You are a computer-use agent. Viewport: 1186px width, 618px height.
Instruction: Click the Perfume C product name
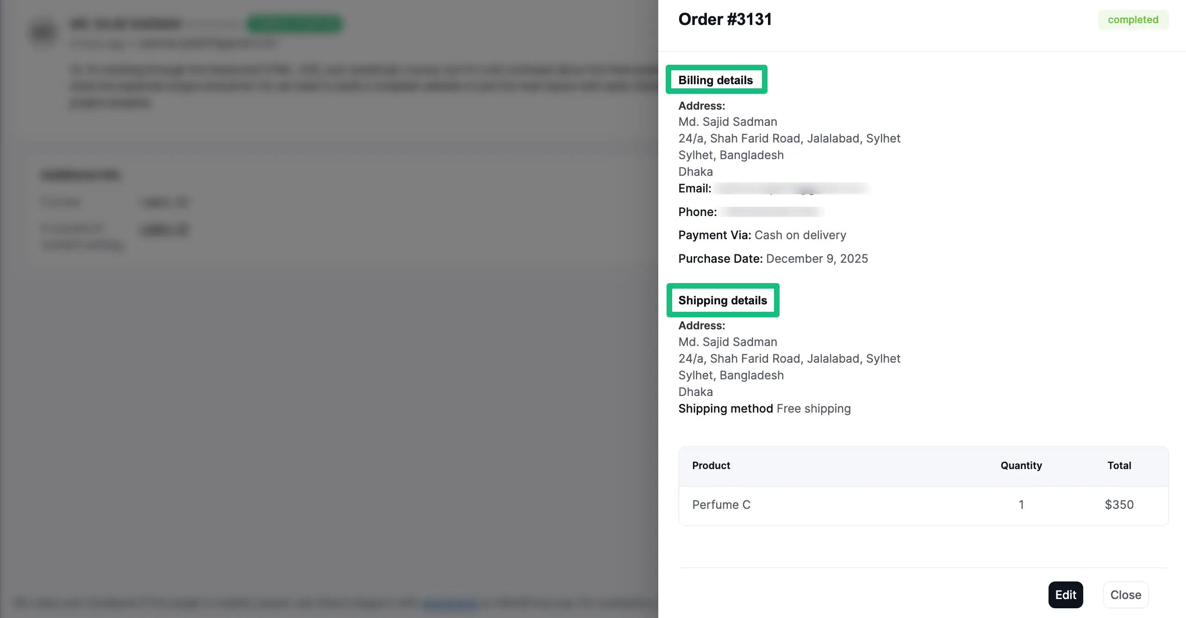[721, 505]
